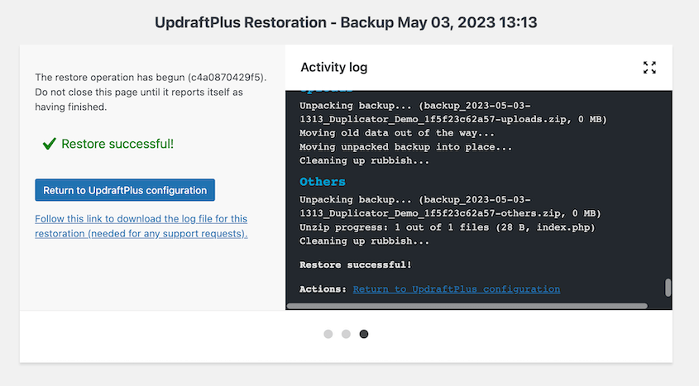Viewport: 699px width, 386px height.
Task: Click the UpdraftPlus Restoration page title
Action: pos(346,22)
